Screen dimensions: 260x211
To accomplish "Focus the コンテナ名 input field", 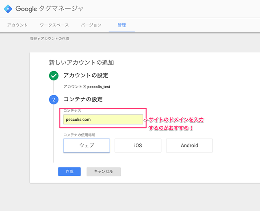I will coord(103,119).
